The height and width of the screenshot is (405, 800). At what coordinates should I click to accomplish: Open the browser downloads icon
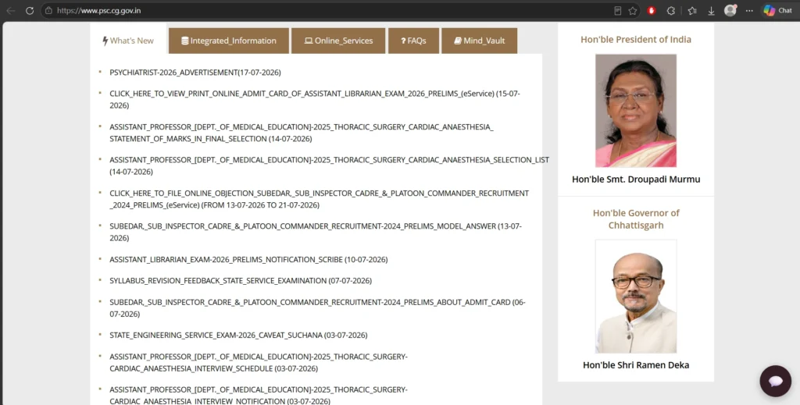point(711,10)
